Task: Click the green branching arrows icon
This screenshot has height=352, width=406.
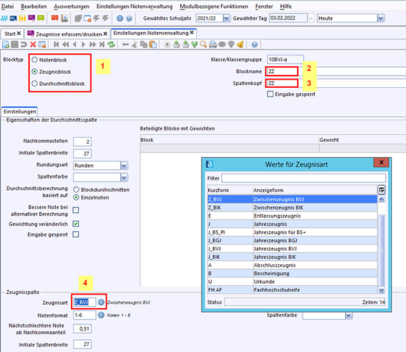Action: (194, 45)
